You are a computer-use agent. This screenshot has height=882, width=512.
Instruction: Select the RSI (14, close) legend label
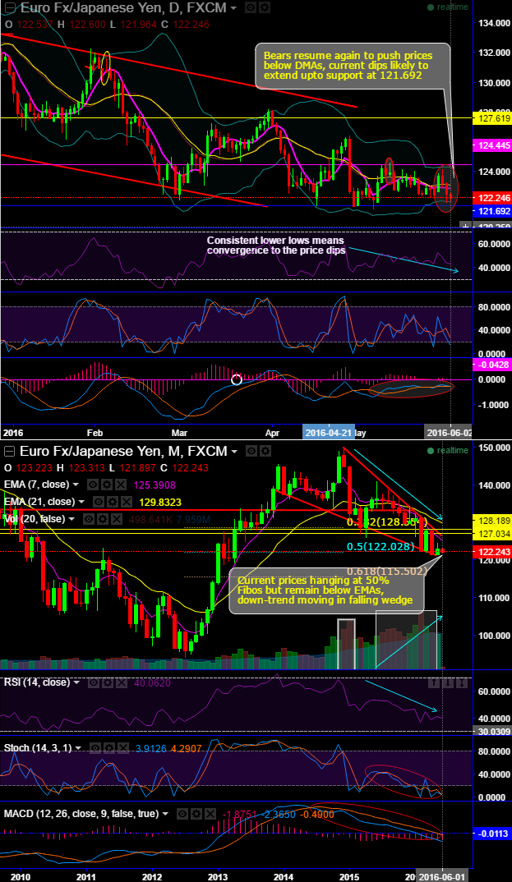point(37,682)
